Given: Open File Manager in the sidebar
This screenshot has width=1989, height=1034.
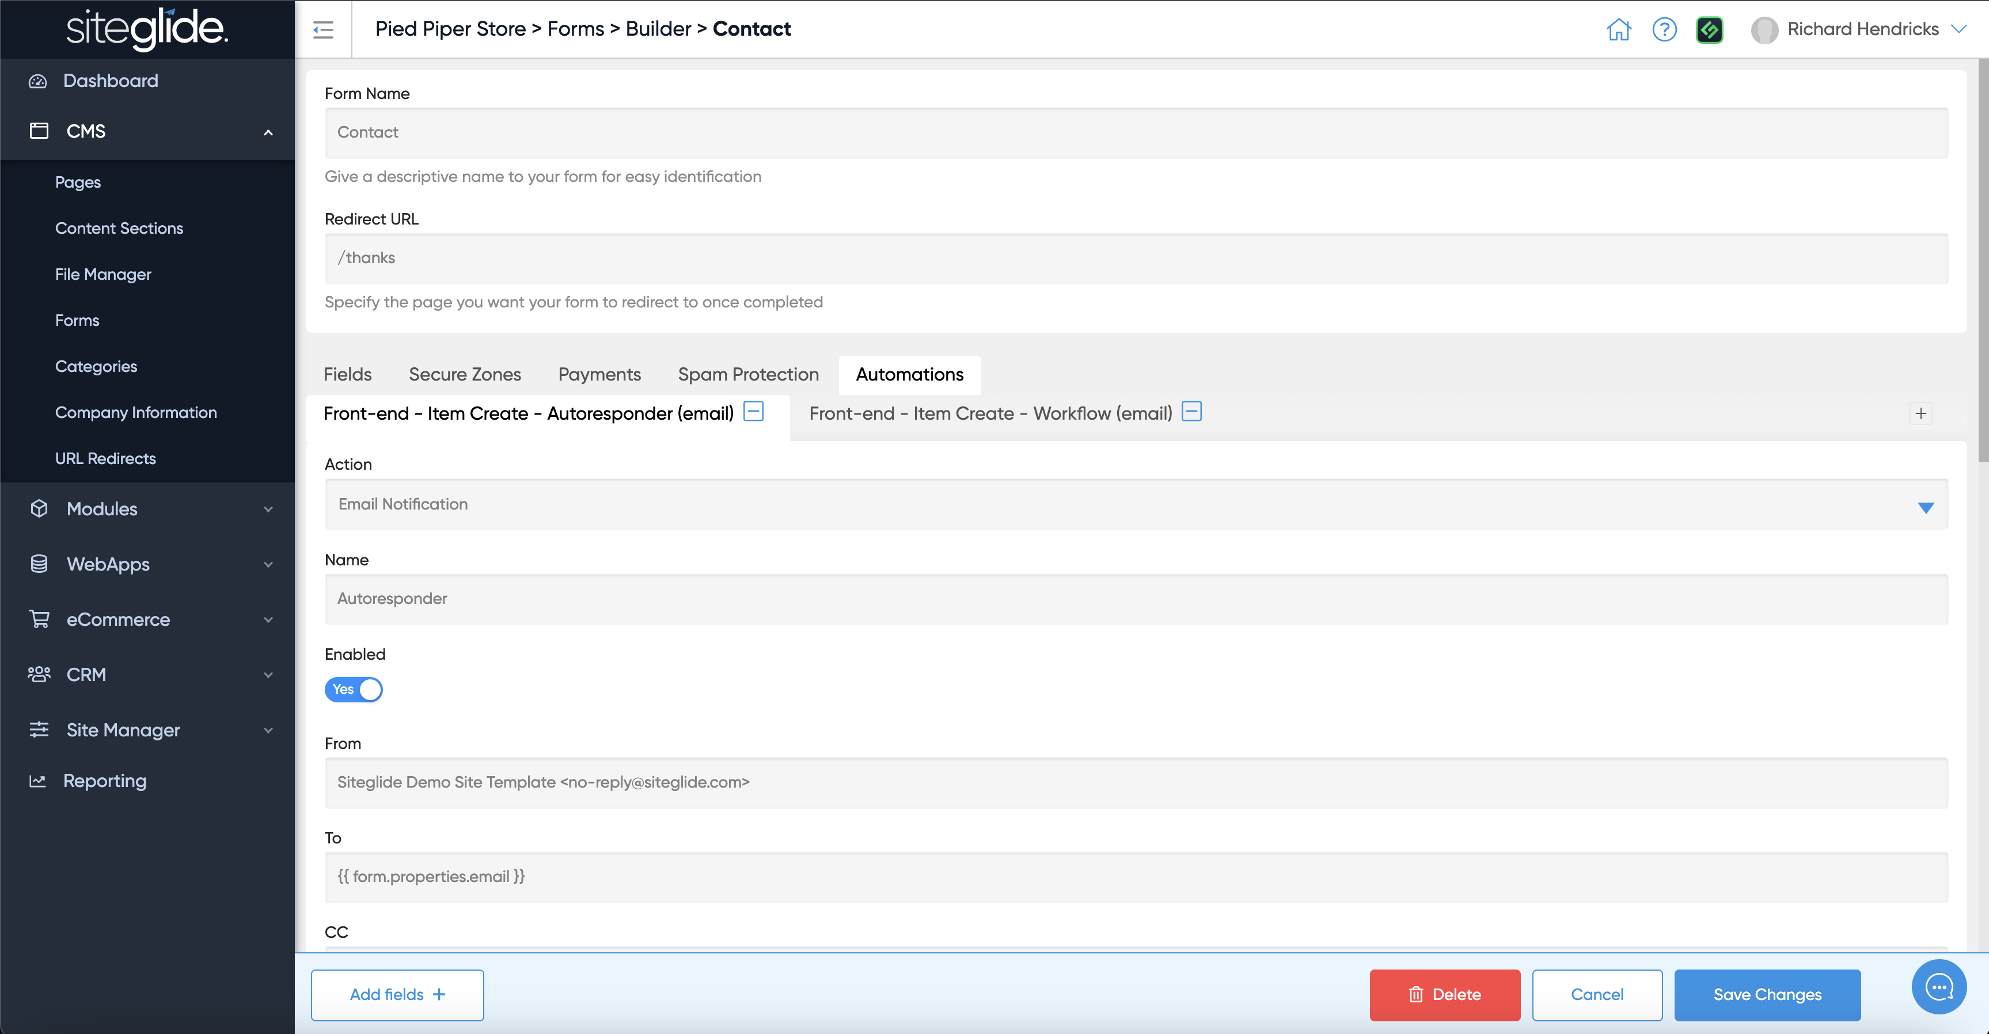Looking at the screenshot, I should pyautogui.click(x=103, y=274).
